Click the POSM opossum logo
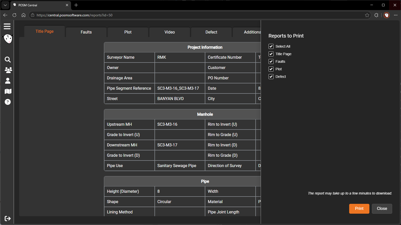Viewport: 401px width, 225px height. click(8, 39)
